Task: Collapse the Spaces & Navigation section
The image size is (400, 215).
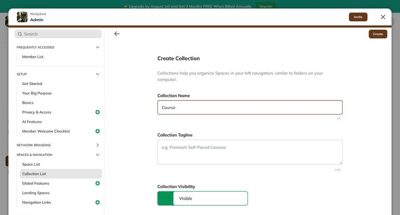Action: click(x=98, y=155)
